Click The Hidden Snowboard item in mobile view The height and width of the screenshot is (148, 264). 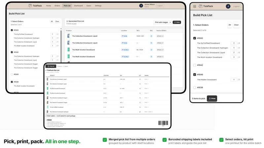tap(207, 80)
